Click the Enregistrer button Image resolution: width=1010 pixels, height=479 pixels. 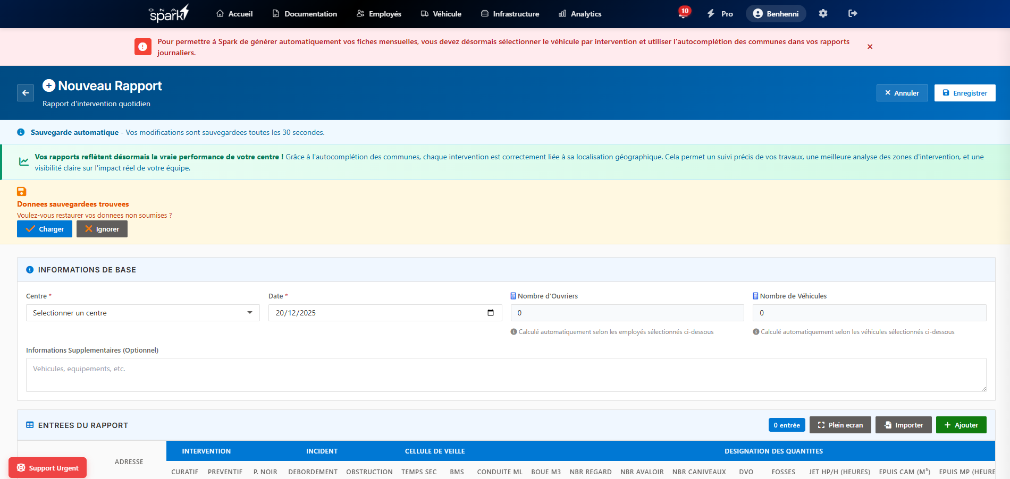coord(964,93)
